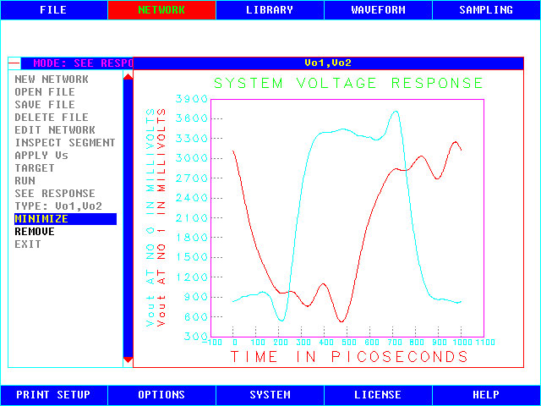Open the SYSTEM bottom menu
The height and width of the screenshot is (406, 541).
tap(270, 395)
